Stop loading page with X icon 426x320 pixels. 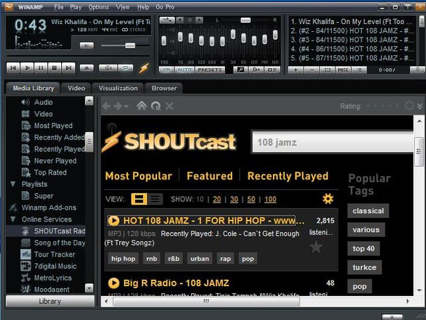(x=169, y=106)
